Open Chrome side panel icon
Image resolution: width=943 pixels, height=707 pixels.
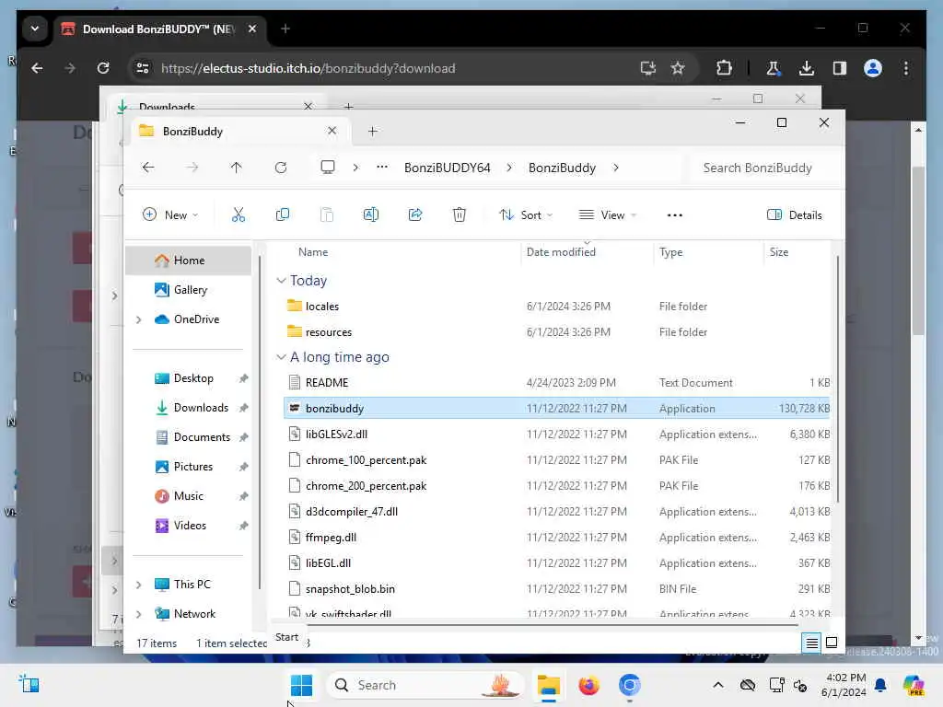pyautogui.click(x=840, y=68)
